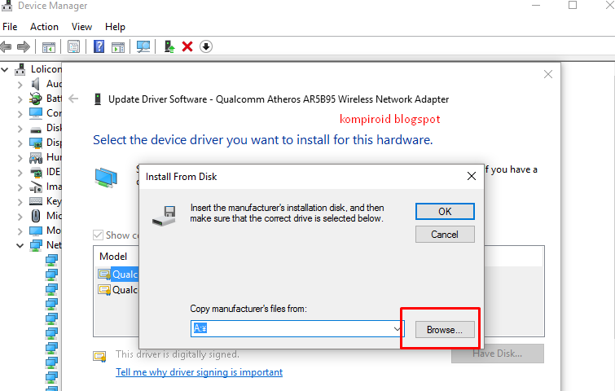Select the Display adapters category icon

[36, 143]
